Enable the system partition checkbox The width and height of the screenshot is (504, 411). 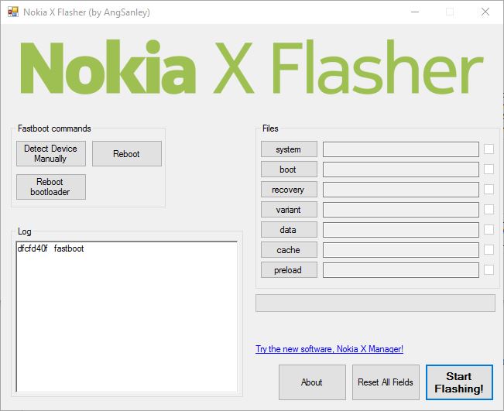[489, 149]
